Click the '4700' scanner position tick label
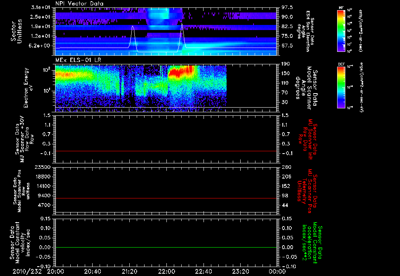The height and width of the screenshot is (276, 400). (x=44, y=205)
